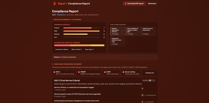The width and height of the screenshot is (209, 103).
Task: Click the empty Low severity bar
Action: 81,37
